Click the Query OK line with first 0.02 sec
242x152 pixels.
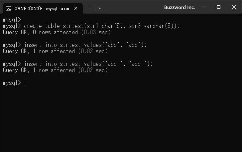click(x=55, y=51)
